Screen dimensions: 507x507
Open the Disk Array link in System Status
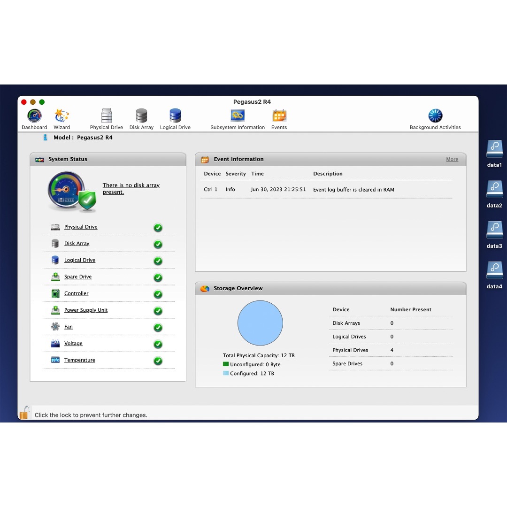[x=77, y=244]
